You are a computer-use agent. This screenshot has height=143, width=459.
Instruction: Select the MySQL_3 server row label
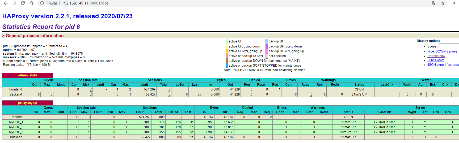click(16, 132)
